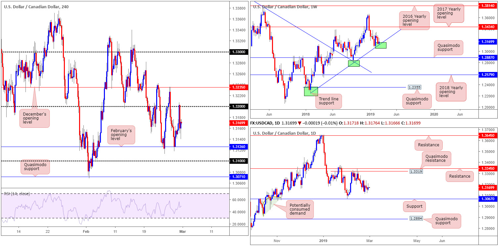Image resolution: width=498 pixels, height=246 pixels.
Task: Click the 1.38140 price label
Action: pyautogui.click(x=488, y=6)
